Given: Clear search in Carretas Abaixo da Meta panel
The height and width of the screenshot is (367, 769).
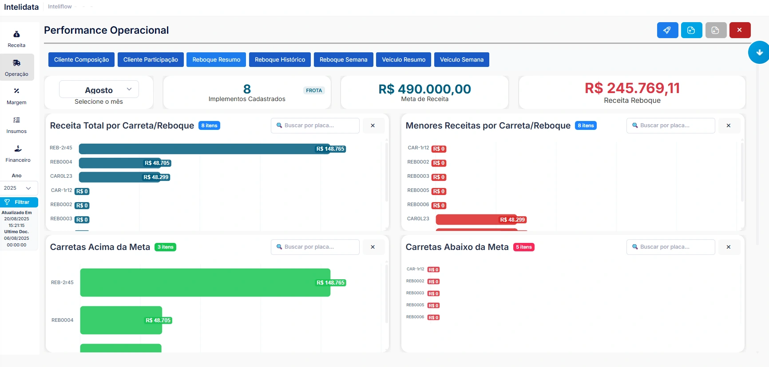Looking at the screenshot, I should (728, 247).
